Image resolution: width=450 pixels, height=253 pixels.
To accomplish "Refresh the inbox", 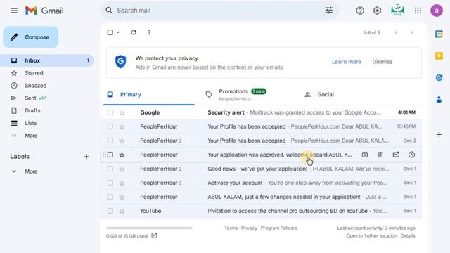I will (x=134, y=32).
